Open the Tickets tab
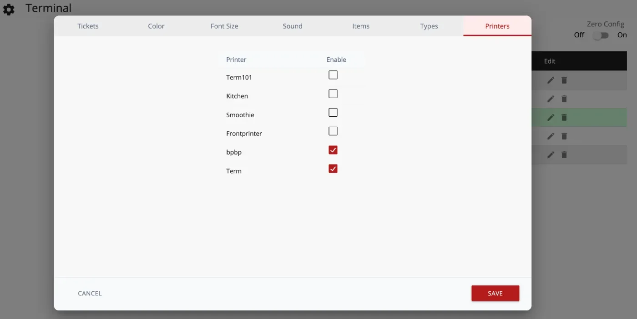Viewport: 637px width, 319px height. coord(88,26)
